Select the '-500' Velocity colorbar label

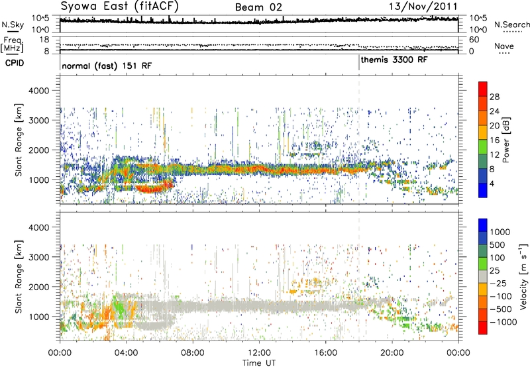pos(500,309)
